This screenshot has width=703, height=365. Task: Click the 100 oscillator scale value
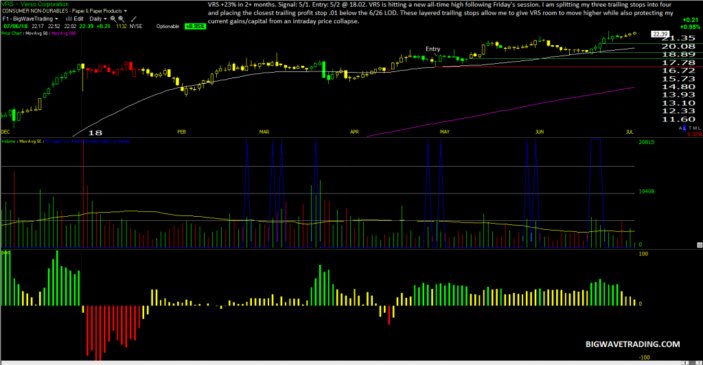tap(643, 254)
